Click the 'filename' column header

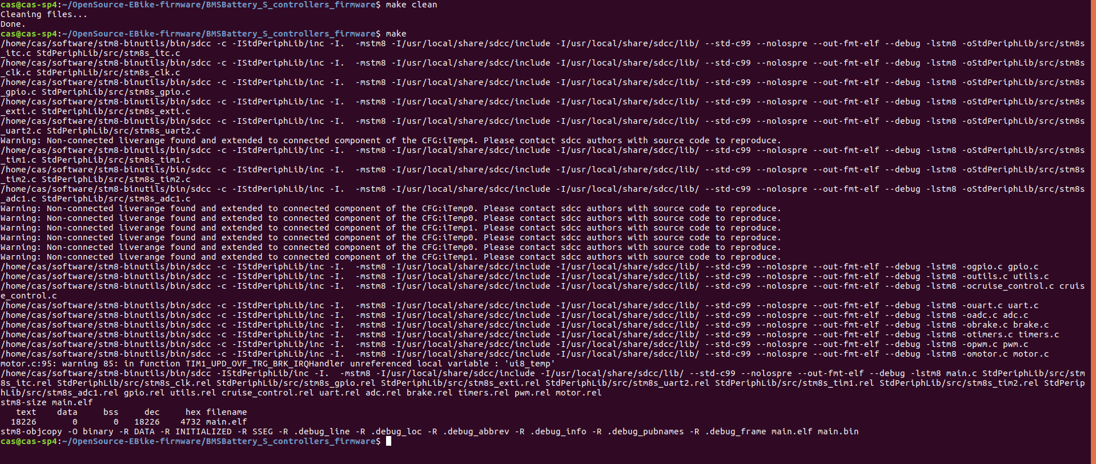pos(227,412)
